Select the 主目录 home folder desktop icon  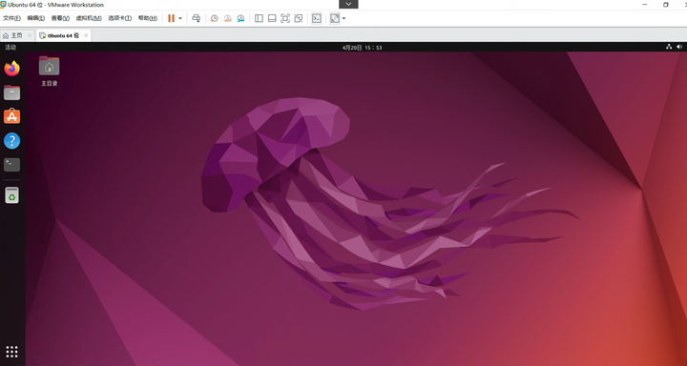(49, 71)
